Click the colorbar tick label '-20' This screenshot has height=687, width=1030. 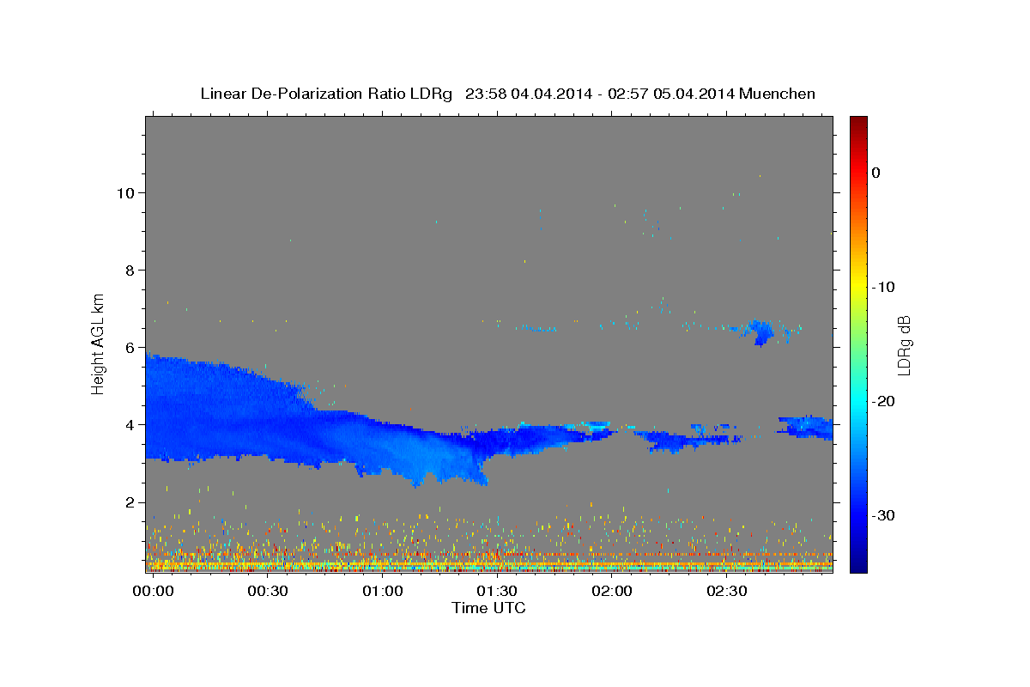[884, 401]
